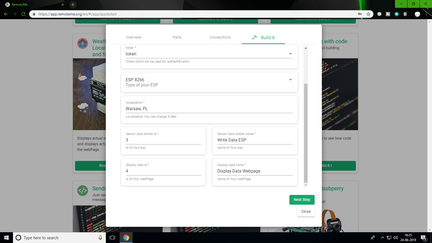This screenshot has width=432, height=243.
Task: Click the weather station card icon
Action: 83,43
